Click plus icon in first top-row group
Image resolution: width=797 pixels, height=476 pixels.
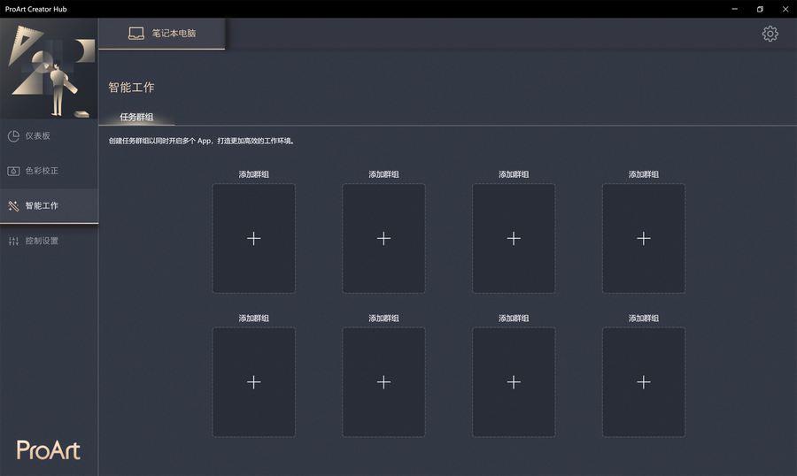(x=253, y=238)
